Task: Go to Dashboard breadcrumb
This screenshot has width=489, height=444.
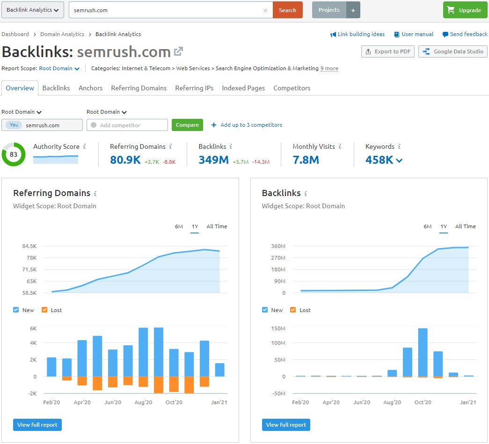Action: [x=15, y=34]
